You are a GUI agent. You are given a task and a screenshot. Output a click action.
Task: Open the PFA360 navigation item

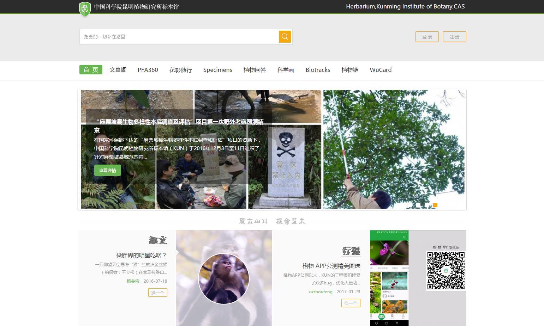pos(148,70)
